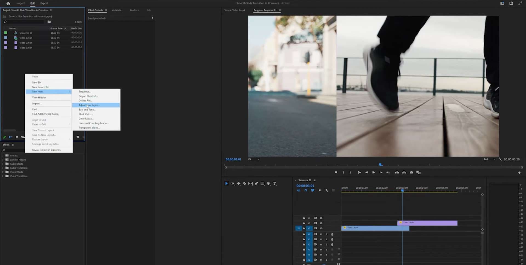Expand the Video Effects folder
The image size is (526, 265).
3,172
